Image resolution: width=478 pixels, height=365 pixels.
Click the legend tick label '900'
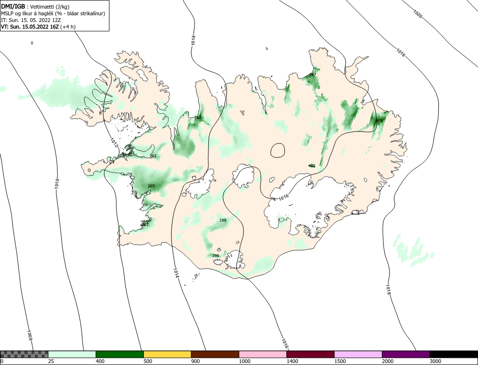[195, 361]
